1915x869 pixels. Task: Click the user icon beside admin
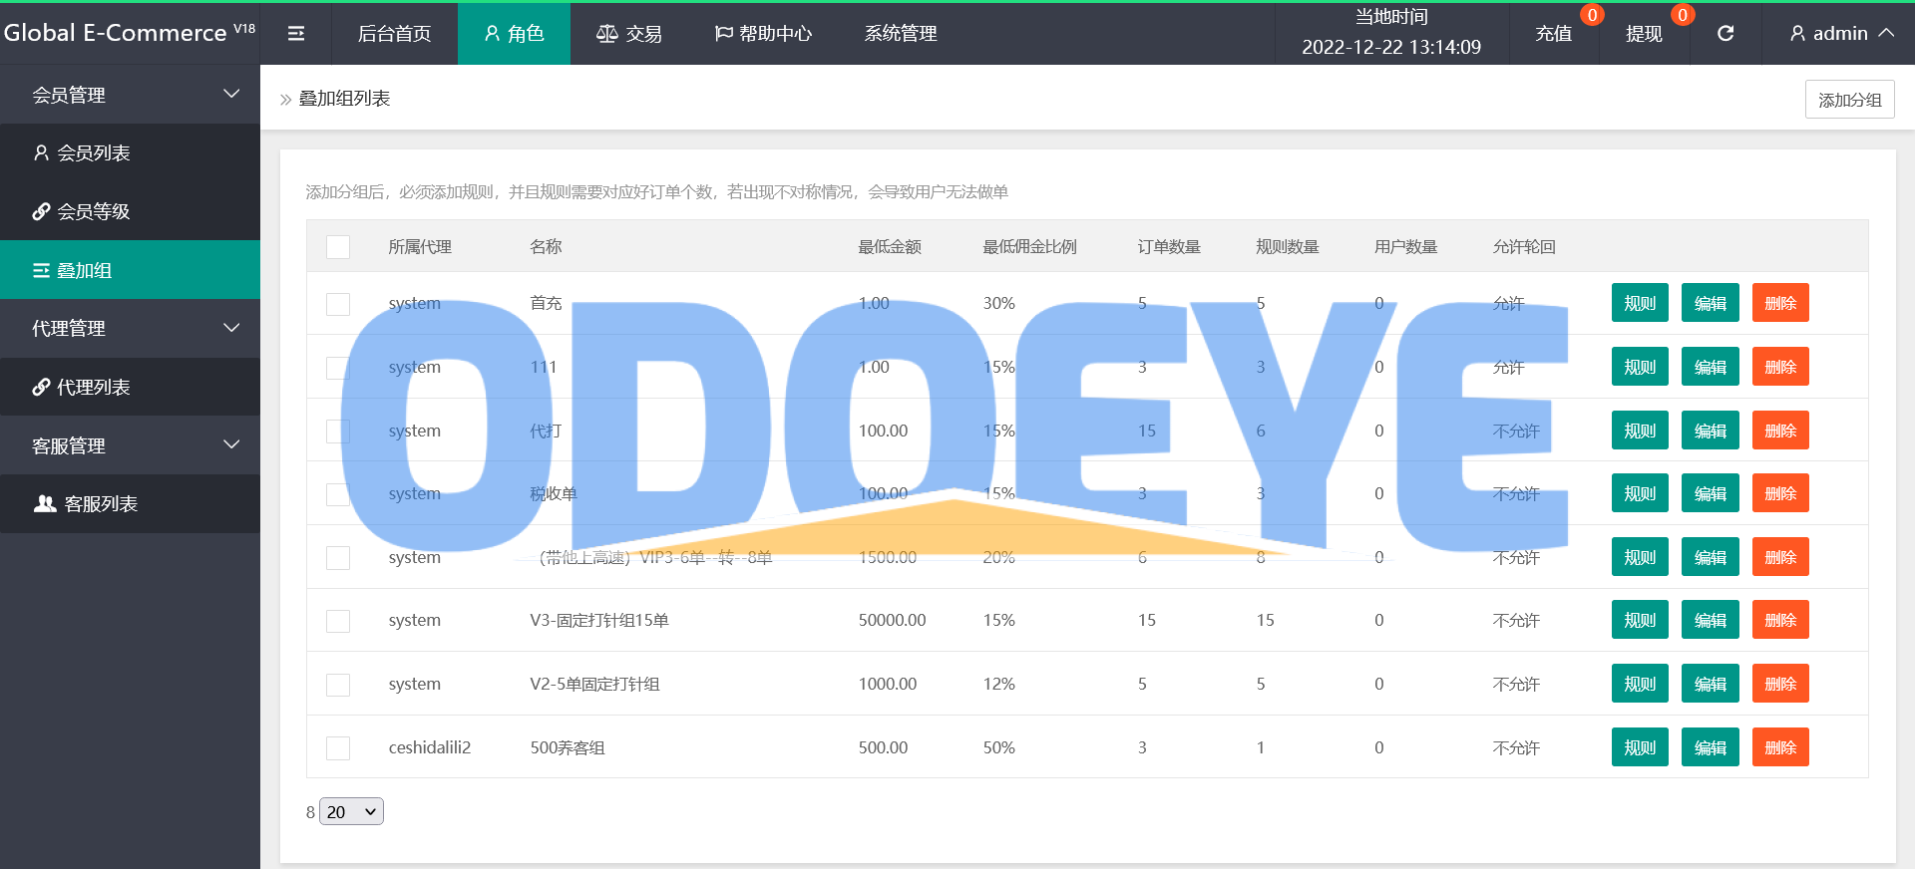(x=1797, y=34)
